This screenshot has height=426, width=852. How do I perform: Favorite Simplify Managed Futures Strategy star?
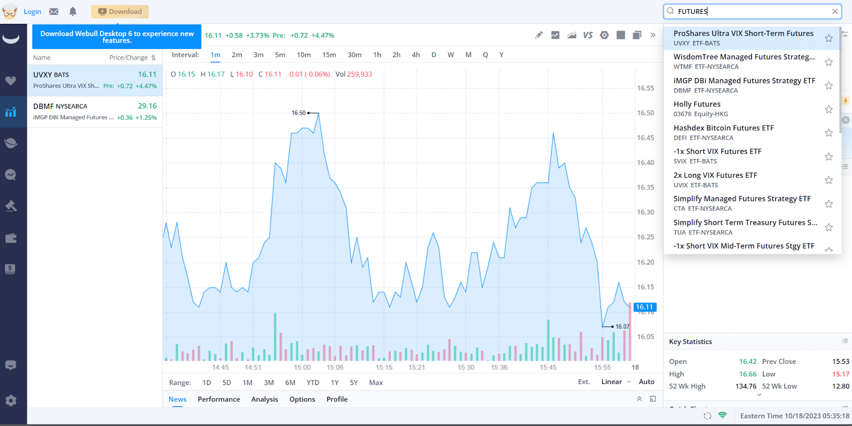point(829,204)
